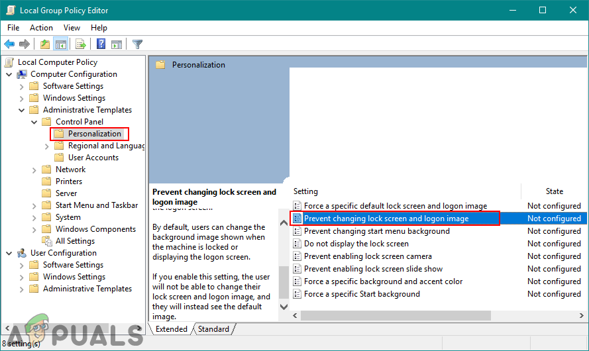Collapse the Control Panel node

coord(34,122)
